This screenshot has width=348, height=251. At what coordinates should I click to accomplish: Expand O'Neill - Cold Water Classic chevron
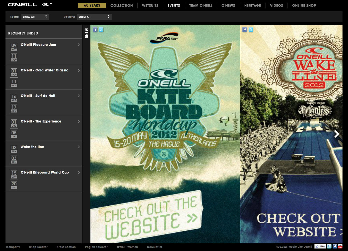(x=79, y=70)
